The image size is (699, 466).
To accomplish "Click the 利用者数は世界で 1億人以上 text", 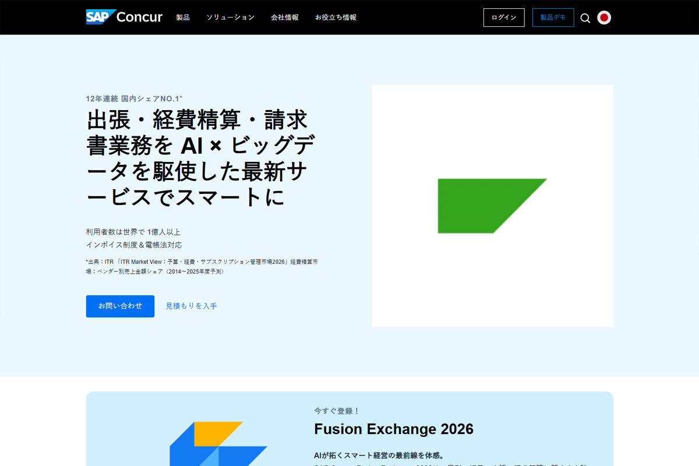I will point(133,232).
